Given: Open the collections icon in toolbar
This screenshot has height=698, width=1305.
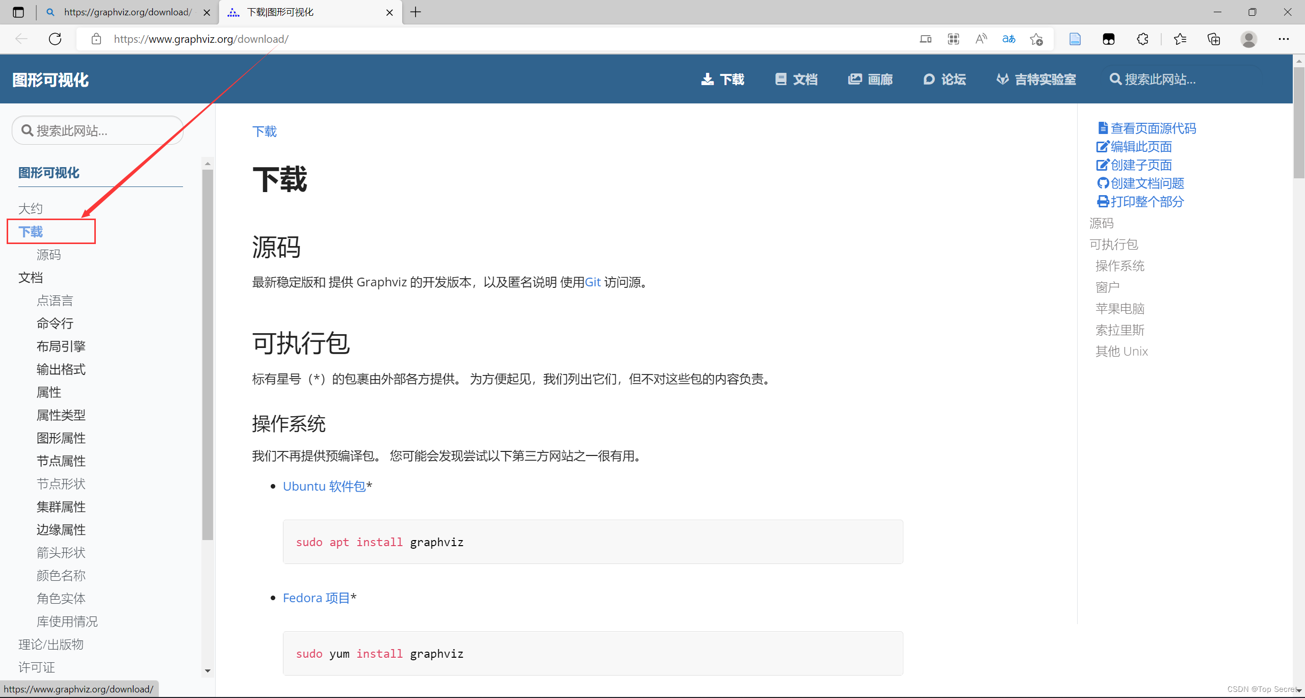Looking at the screenshot, I should click(x=1214, y=39).
